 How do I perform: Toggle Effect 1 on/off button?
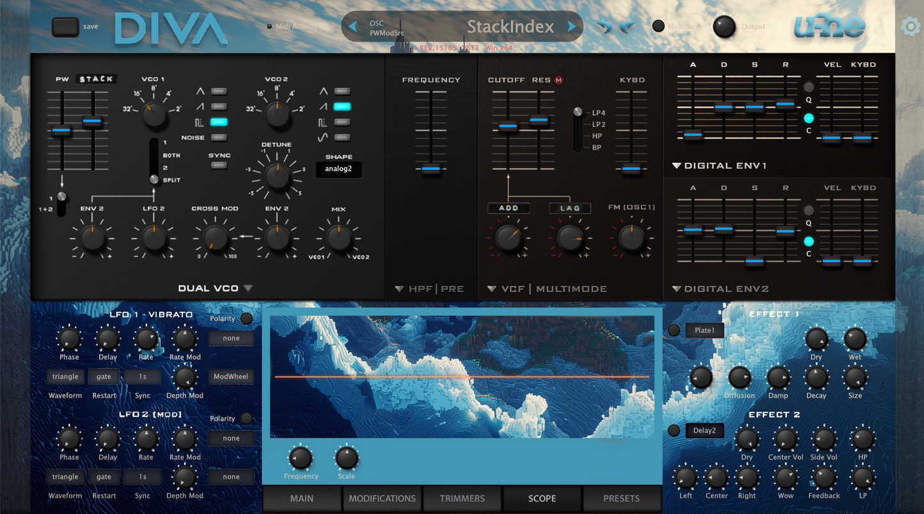tap(673, 331)
